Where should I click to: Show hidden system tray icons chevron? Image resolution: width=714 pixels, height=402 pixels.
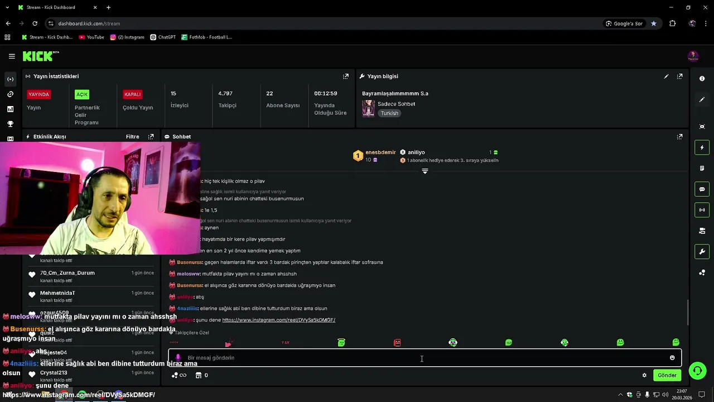click(620, 395)
